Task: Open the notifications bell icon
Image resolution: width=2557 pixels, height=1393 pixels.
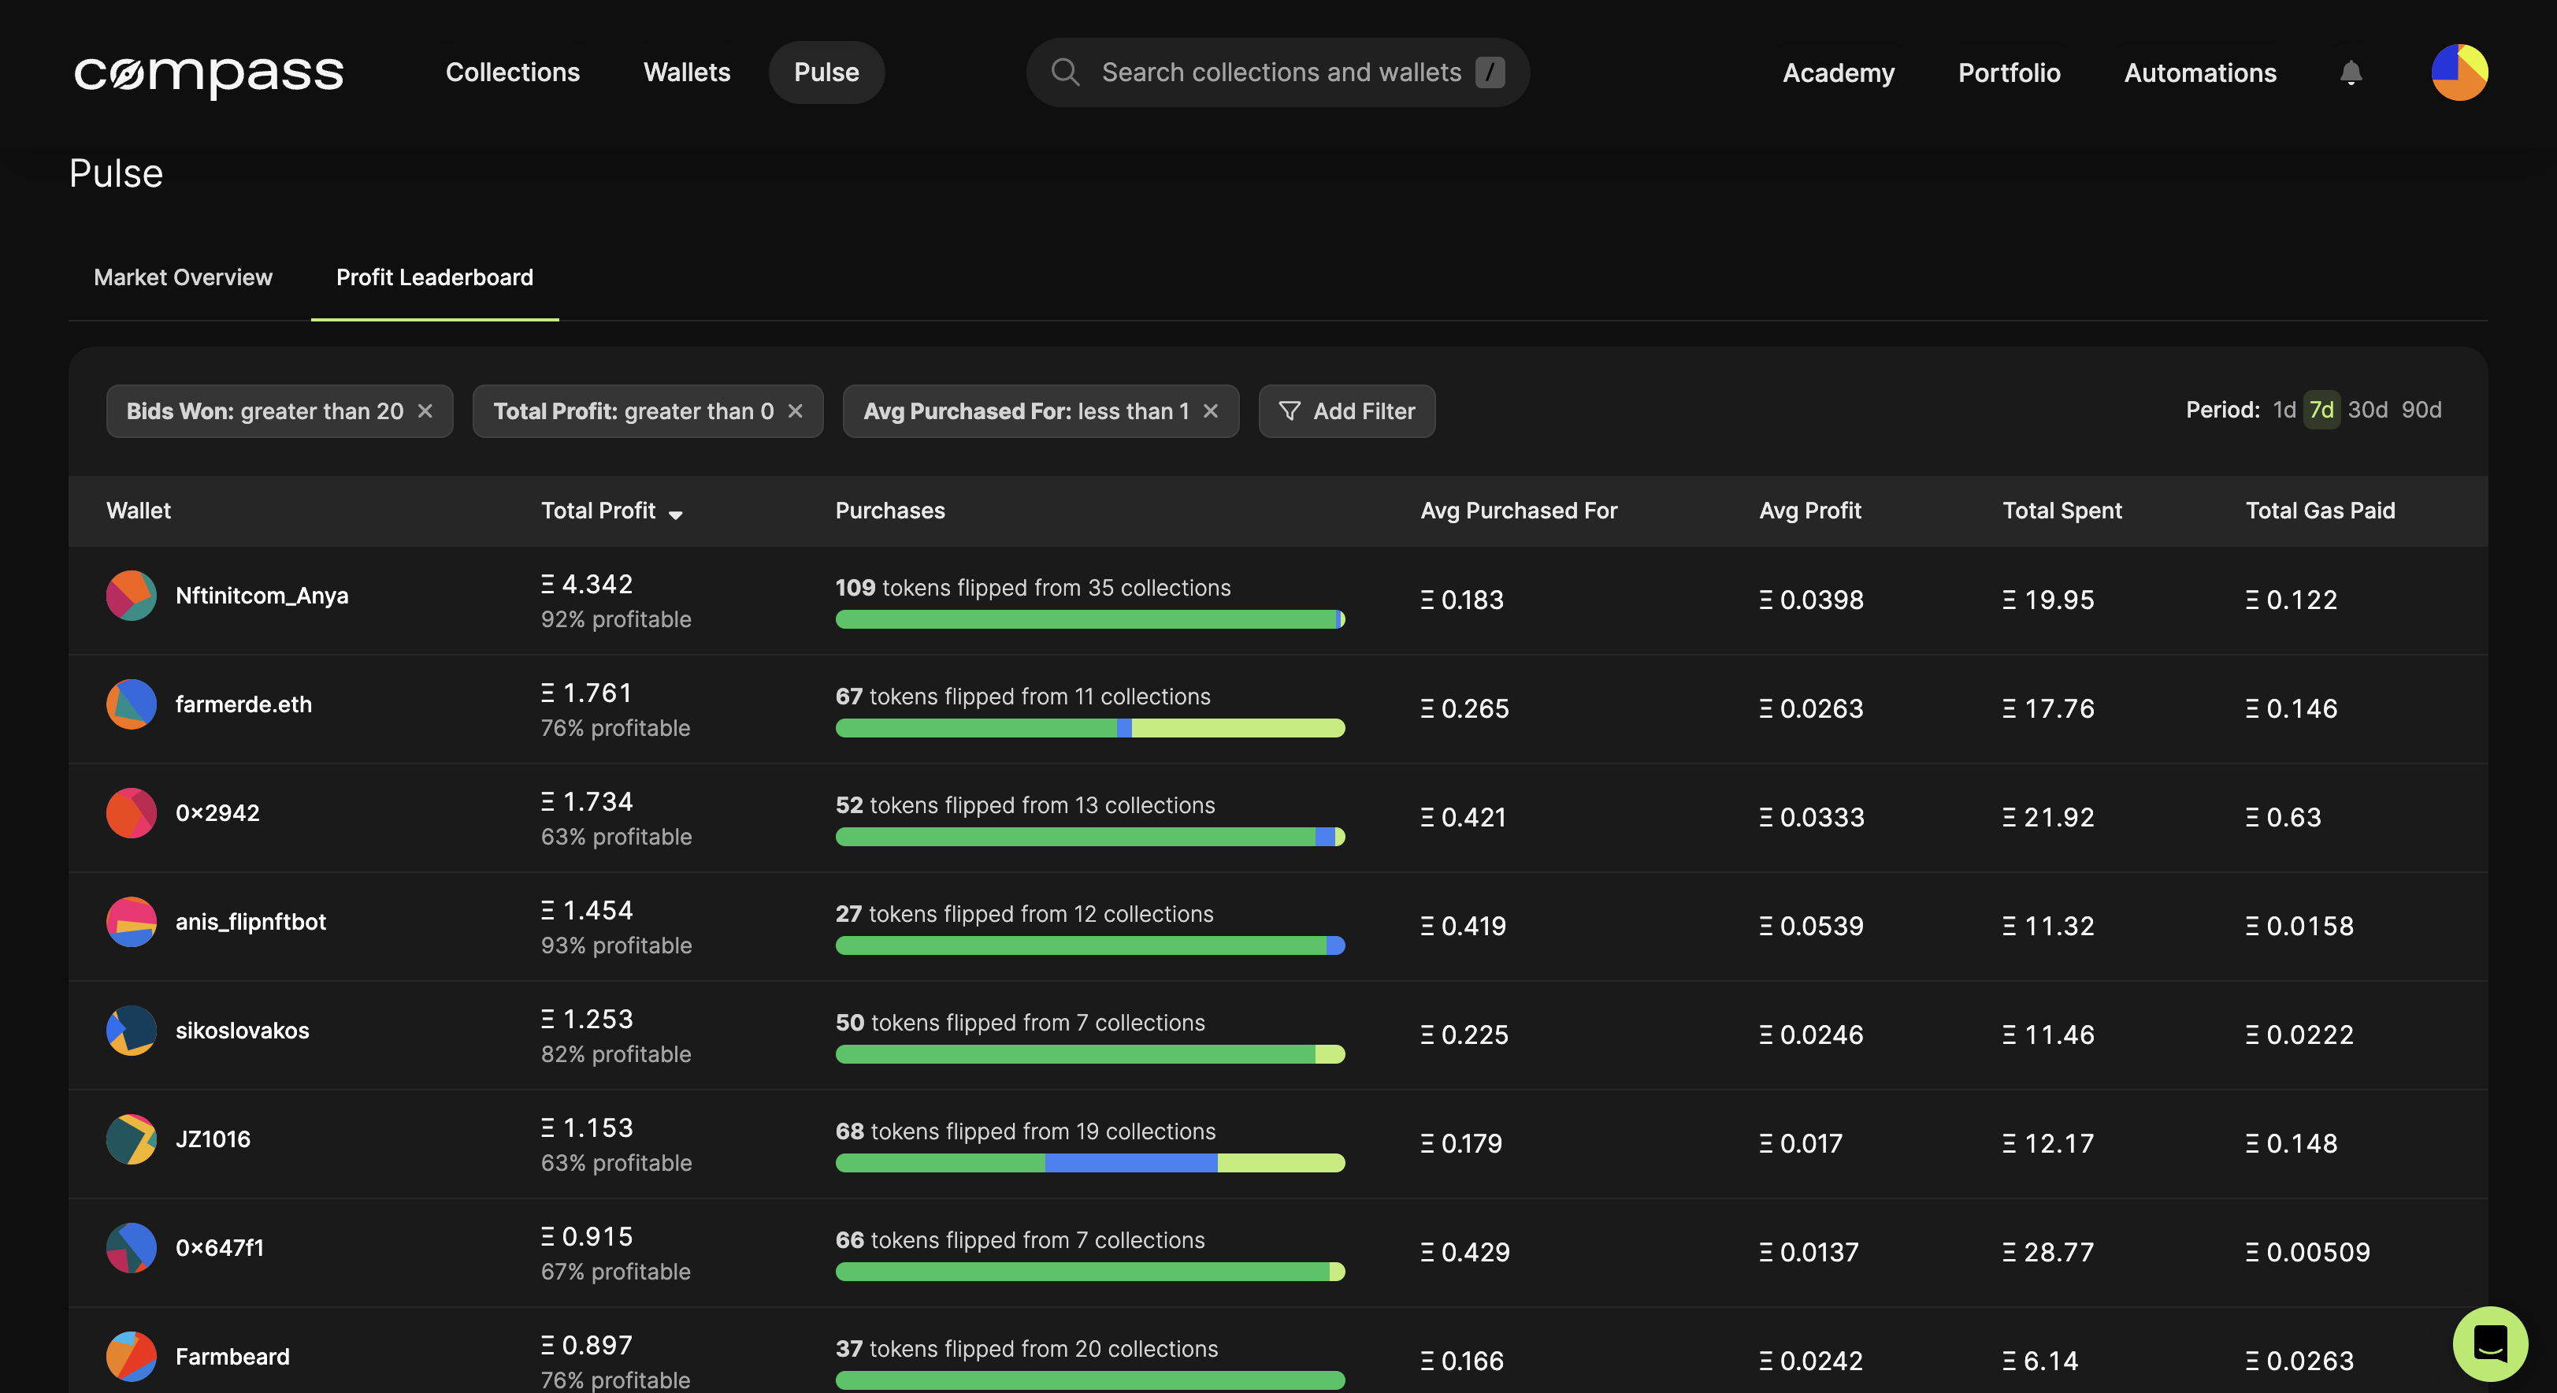Action: pos(2350,72)
